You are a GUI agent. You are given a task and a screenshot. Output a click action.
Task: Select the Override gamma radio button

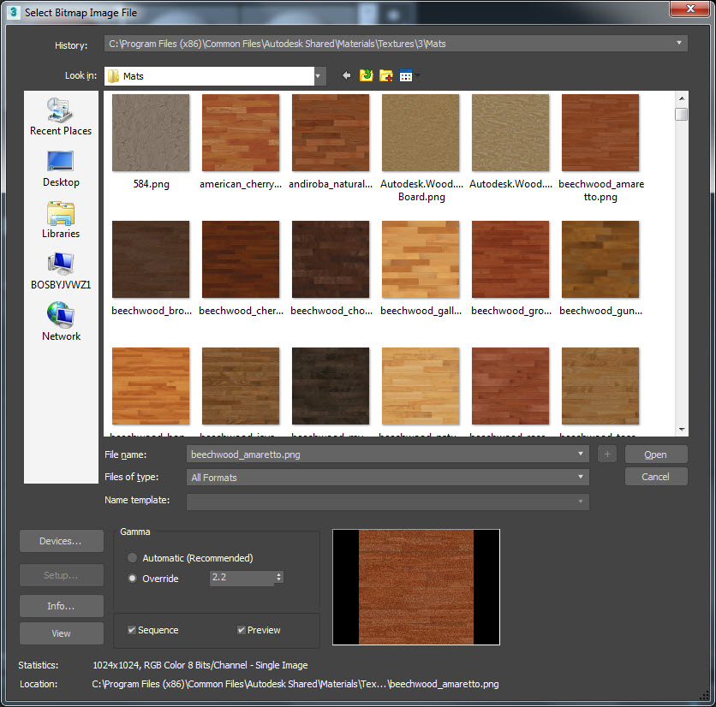point(133,579)
